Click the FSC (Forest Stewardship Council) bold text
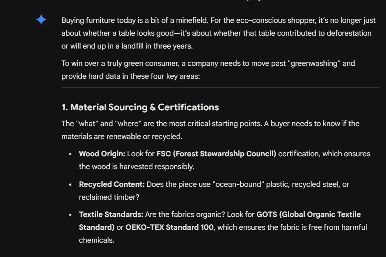 [x=216, y=154]
